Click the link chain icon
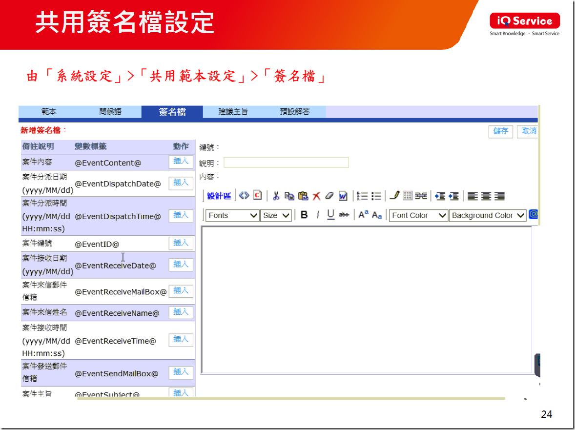The image size is (575, 430). [x=421, y=196]
